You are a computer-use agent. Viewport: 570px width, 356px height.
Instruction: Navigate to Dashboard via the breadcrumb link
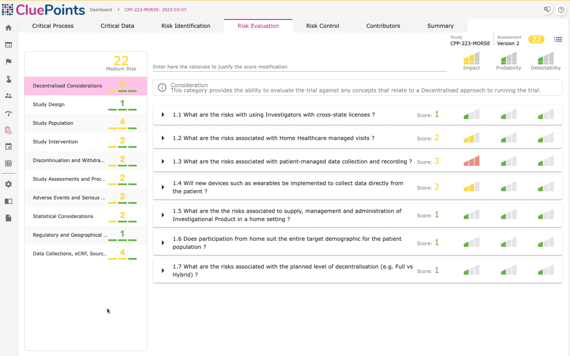[101, 10]
